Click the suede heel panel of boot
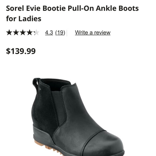 click(44, 109)
